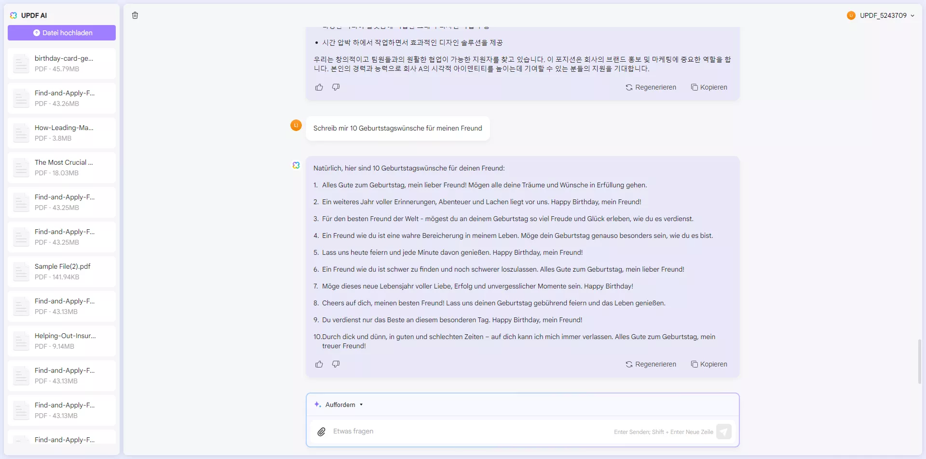The image size is (926, 459).
Task: Open How-Leading-Ma... PDF 3.8MB
Action: click(x=62, y=133)
